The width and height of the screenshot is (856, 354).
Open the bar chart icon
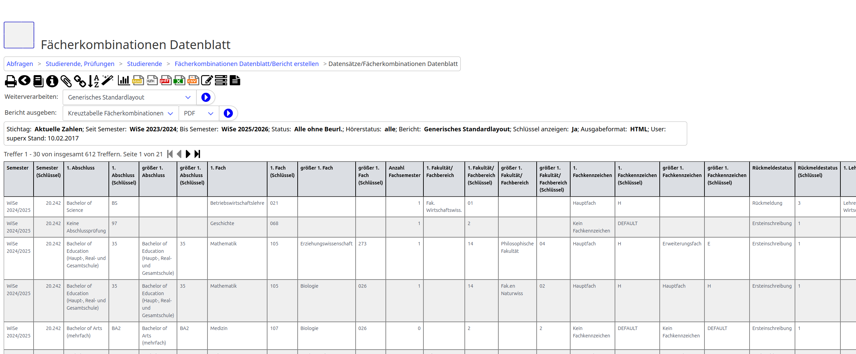124,81
